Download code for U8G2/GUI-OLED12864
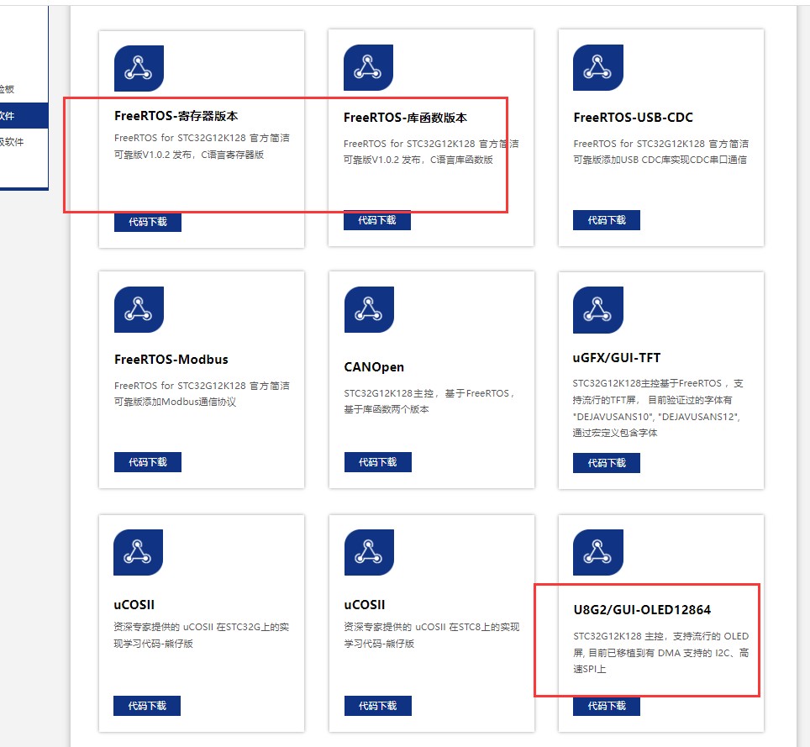810x747 pixels. click(x=607, y=706)
